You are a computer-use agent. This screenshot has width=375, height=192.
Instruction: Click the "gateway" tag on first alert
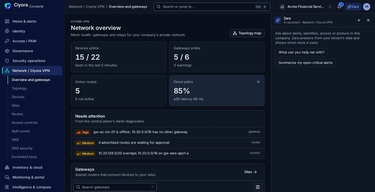254,132
